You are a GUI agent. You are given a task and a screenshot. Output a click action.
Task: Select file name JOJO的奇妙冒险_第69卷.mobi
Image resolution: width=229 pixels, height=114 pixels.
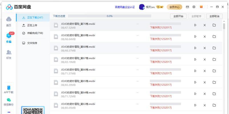78,35
